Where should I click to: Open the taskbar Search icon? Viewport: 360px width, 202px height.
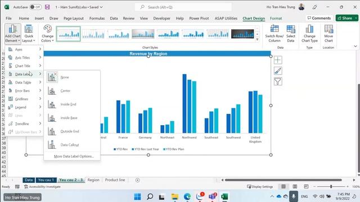150,196
